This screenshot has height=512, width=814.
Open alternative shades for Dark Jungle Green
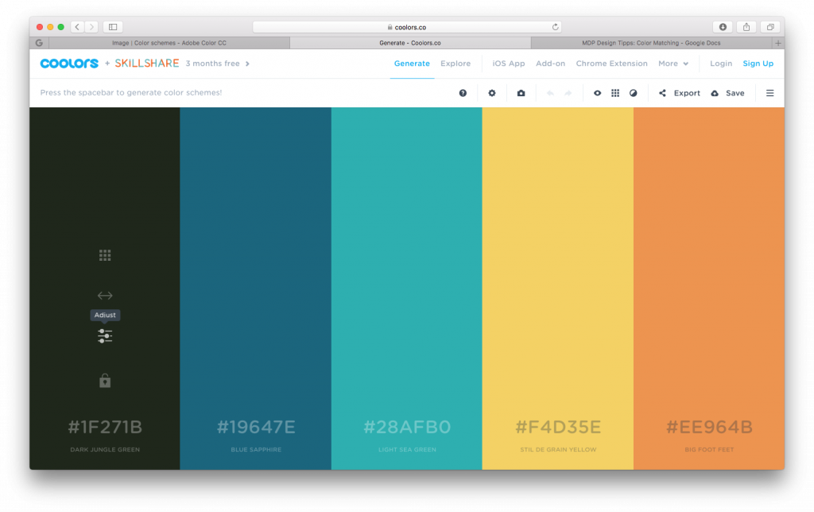tap(104, 254)
